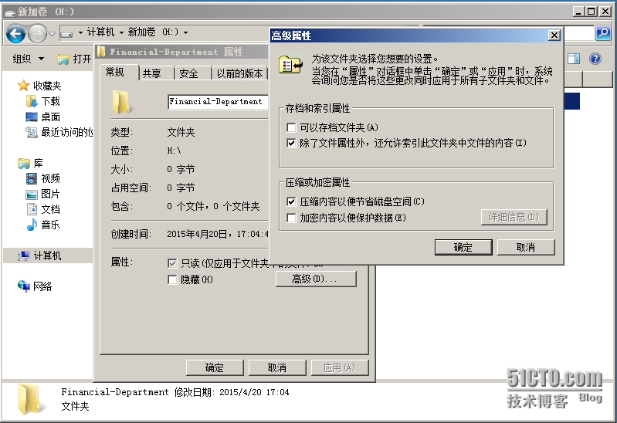Click the search magnifier icon
This screenshot has width=617, height=423.
click(602, 33)
